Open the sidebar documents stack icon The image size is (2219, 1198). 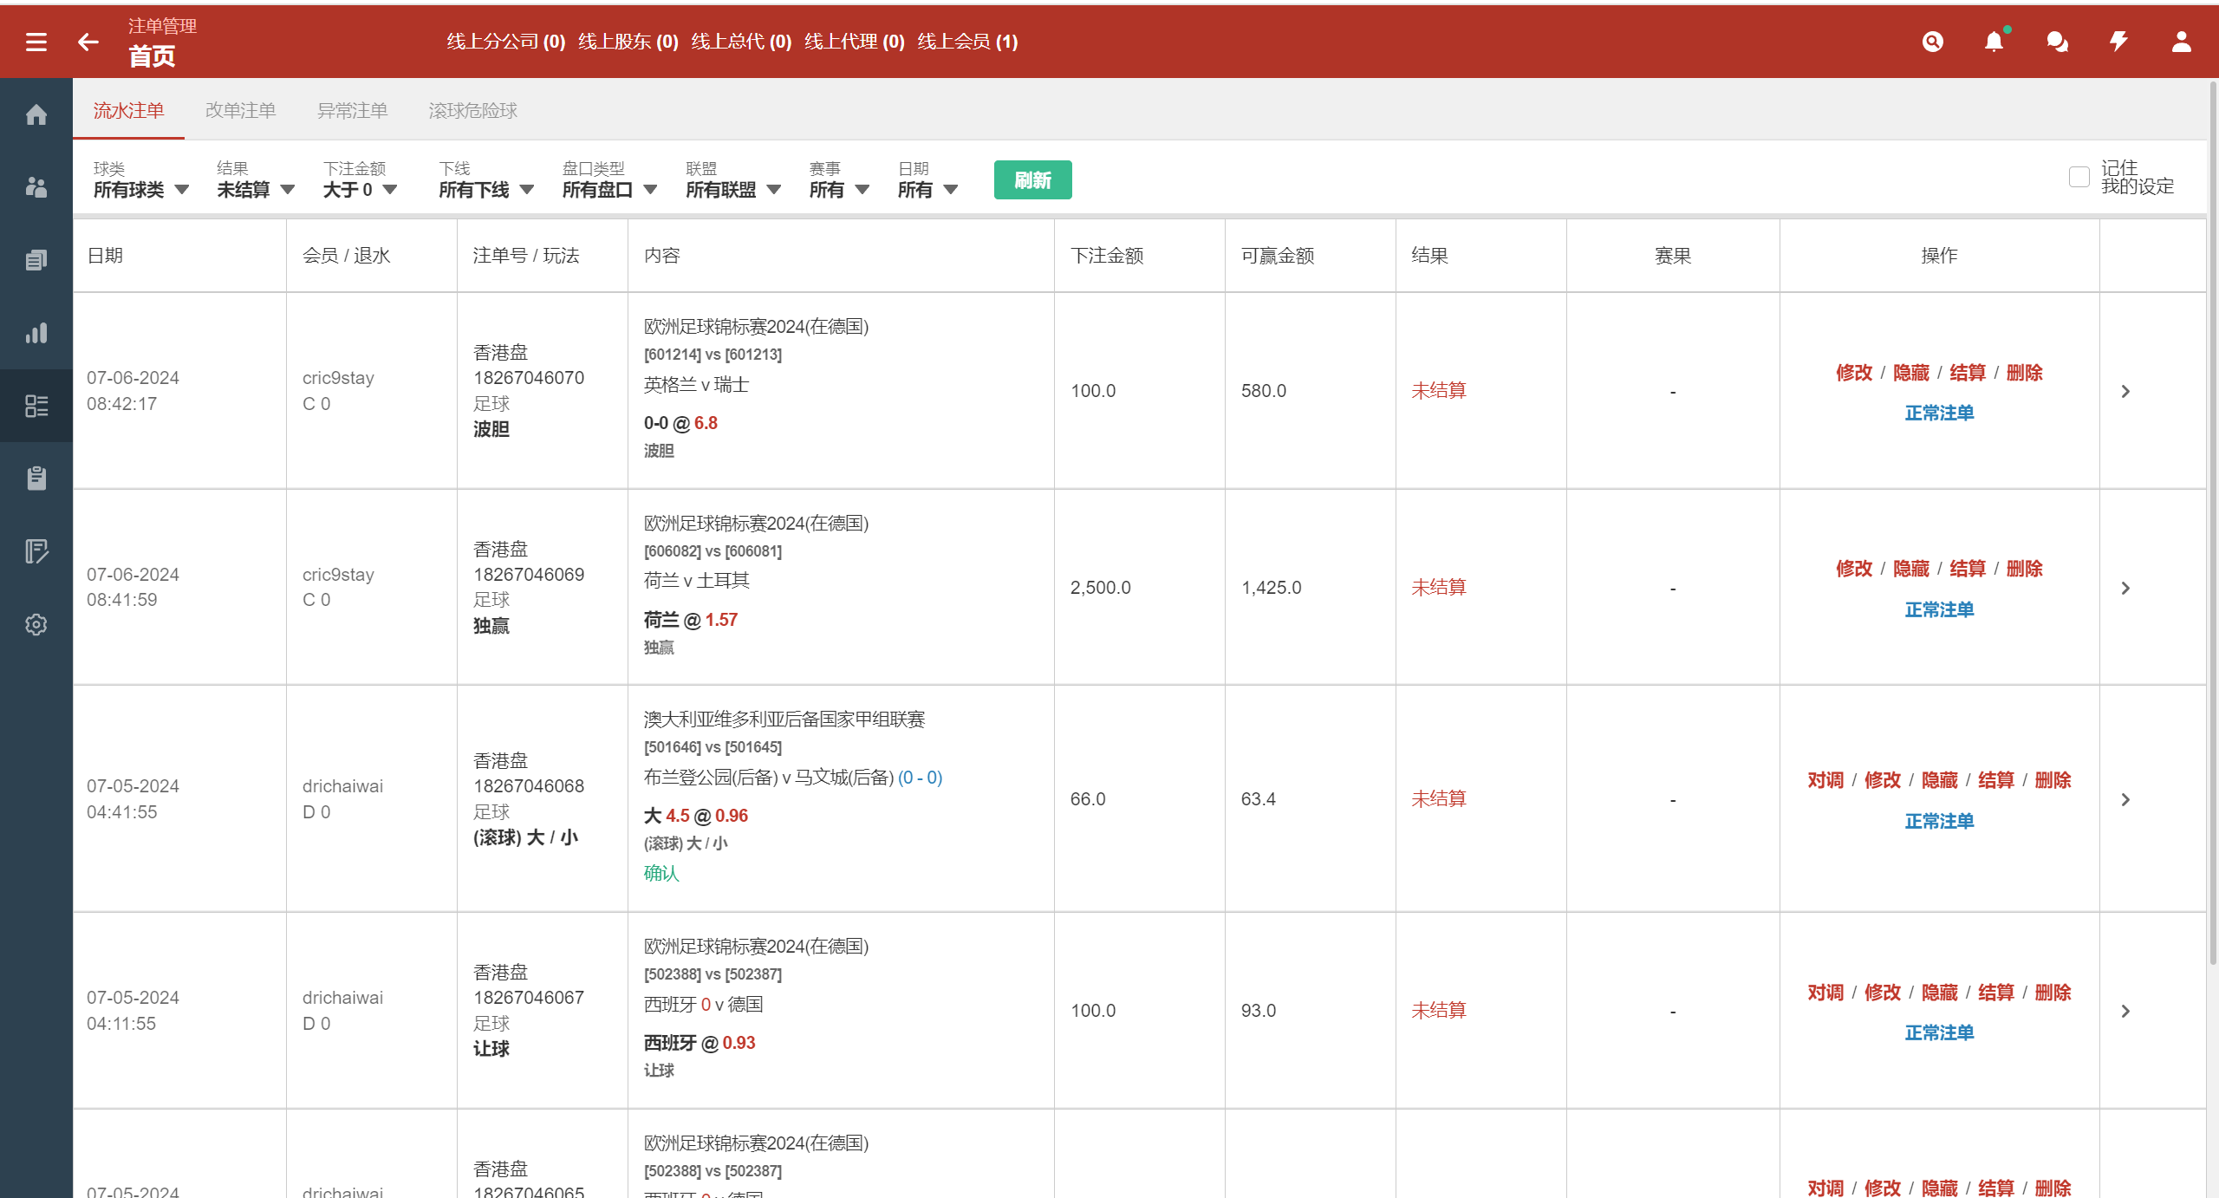click(x=36, y=260)
